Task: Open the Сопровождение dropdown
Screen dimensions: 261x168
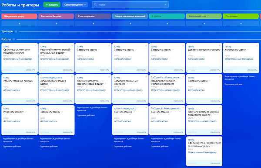Action: pos(75,5)
